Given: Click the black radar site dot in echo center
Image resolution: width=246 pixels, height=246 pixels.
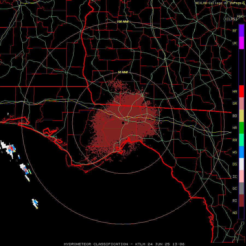Looking at the screenshot, I should [x=123, y=122].
